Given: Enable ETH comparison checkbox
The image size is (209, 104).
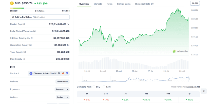Looking at the screenshot, I should tap(104, 87).
